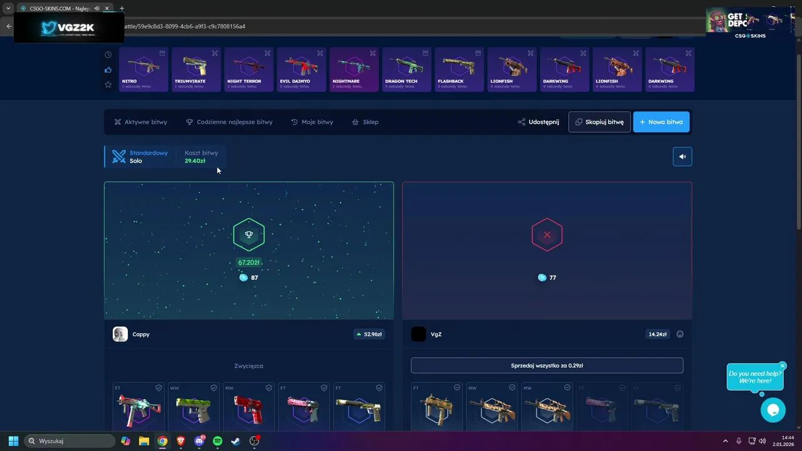Open Moje bitwy

click(x=312, y=122)
